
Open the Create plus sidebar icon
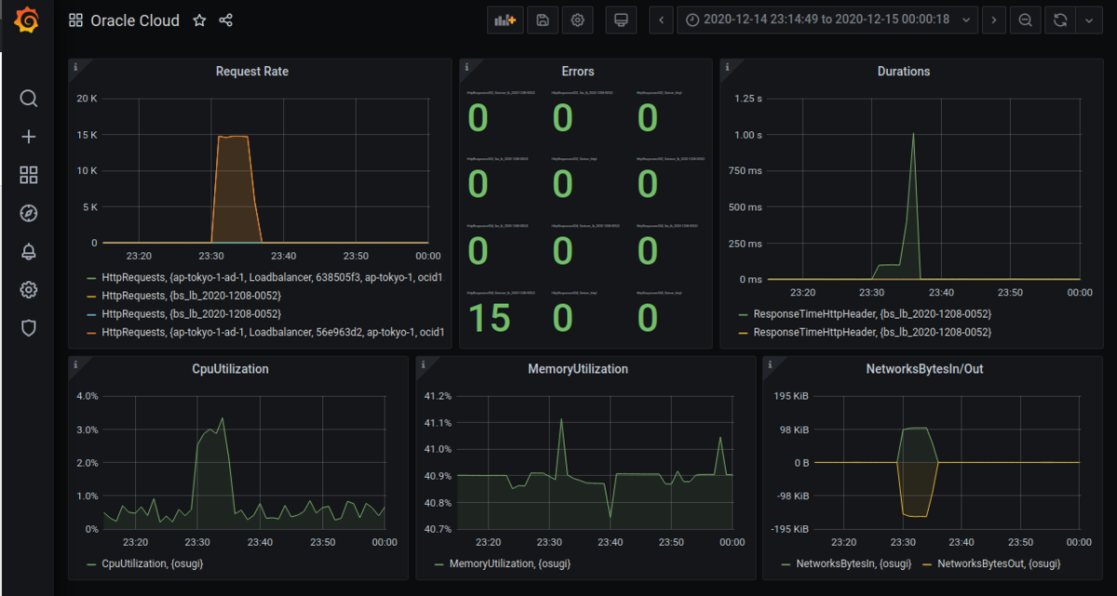click(x=29, y=137)
